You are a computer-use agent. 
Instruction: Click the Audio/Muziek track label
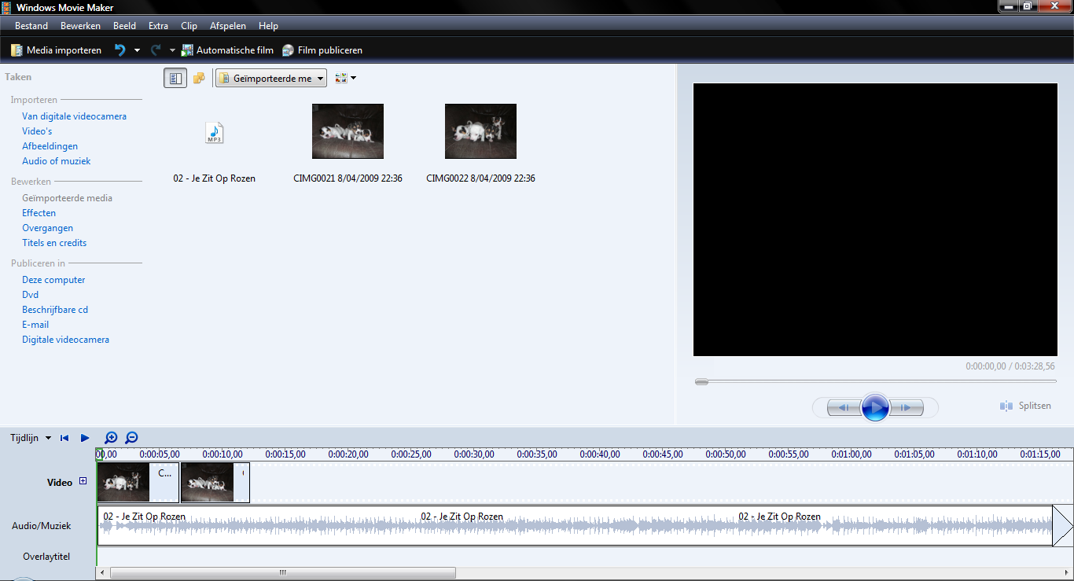point(42,526)
